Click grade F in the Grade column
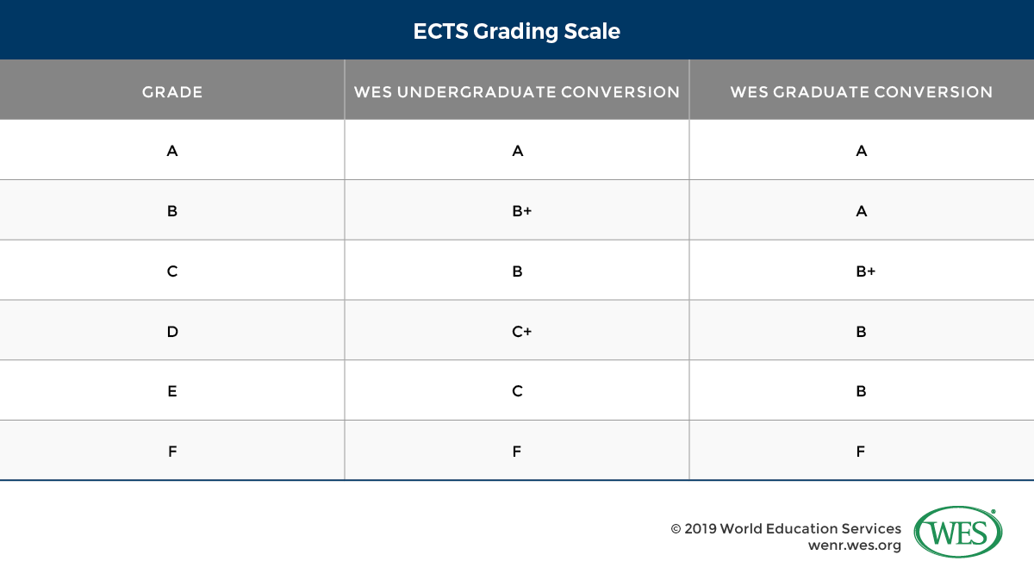This screenshot has height=586, width=1034. [x=172, y=452]
